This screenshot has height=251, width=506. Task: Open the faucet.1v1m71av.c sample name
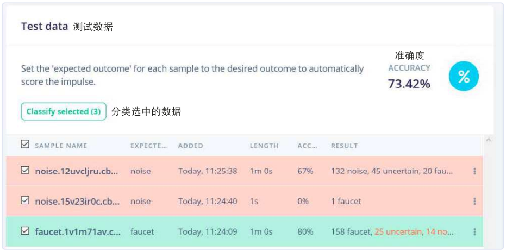tap(76, 232)
